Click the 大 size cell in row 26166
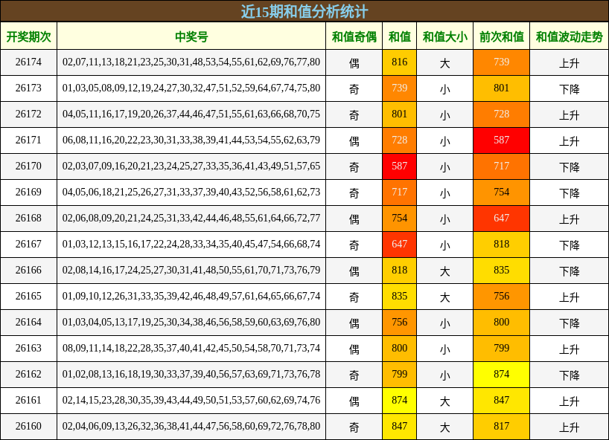Image resolution: width=609 pixels, height=440 pixels. tap(445, 271)
